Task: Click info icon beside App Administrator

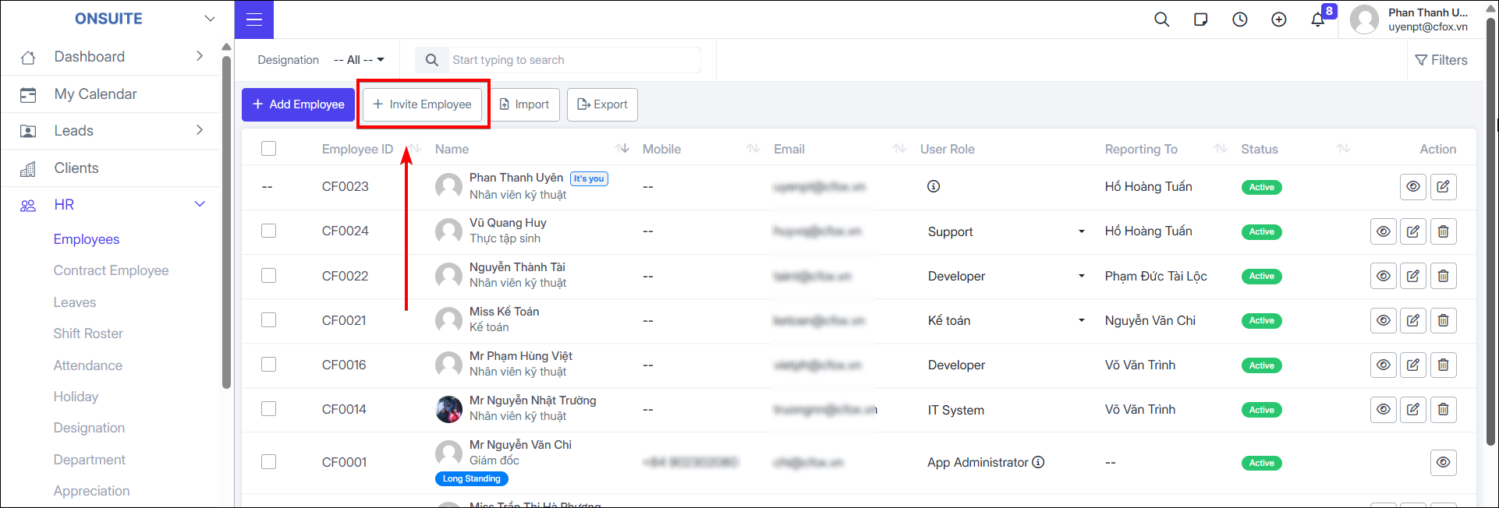Action: coord(1038,462)
